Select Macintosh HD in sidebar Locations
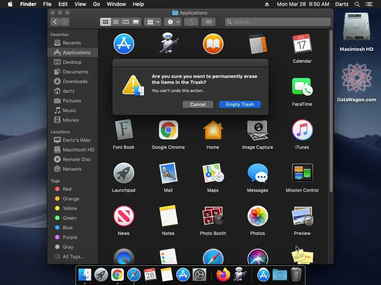The width and height of the screenshot is (381, 285). tap(73, 150)
